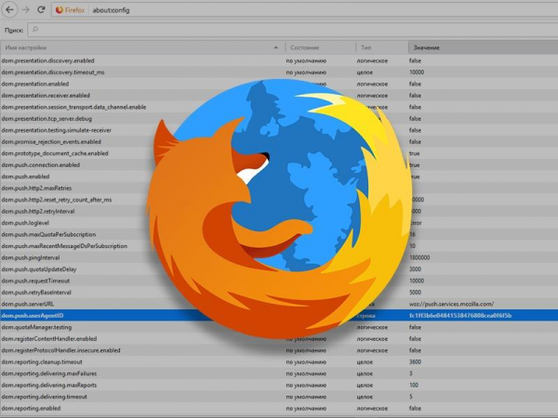Click the about:config address bar text

point(111,10)
